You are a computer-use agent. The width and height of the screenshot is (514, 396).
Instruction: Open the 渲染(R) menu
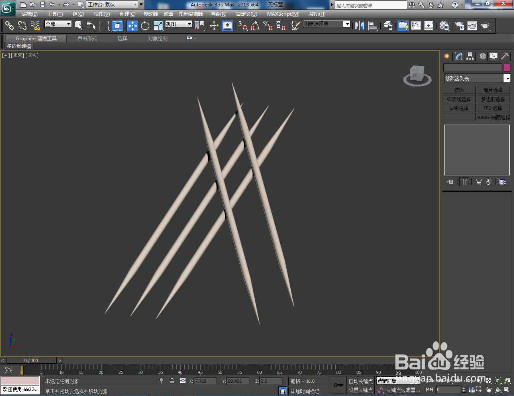[x=218, y=14]
